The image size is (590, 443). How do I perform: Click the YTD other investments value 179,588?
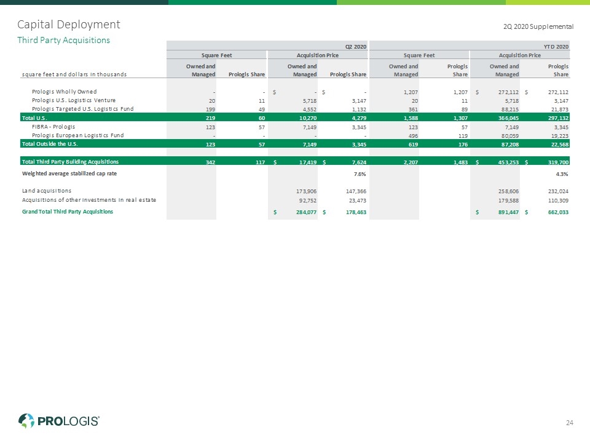(508, 201)
